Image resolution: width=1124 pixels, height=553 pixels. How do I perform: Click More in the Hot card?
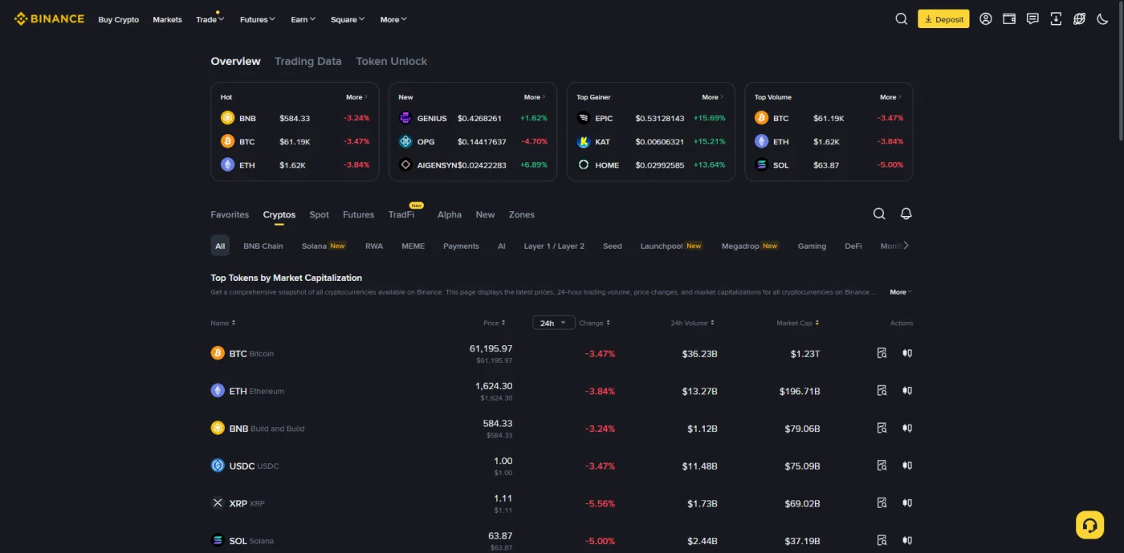(x=356, y=97)
